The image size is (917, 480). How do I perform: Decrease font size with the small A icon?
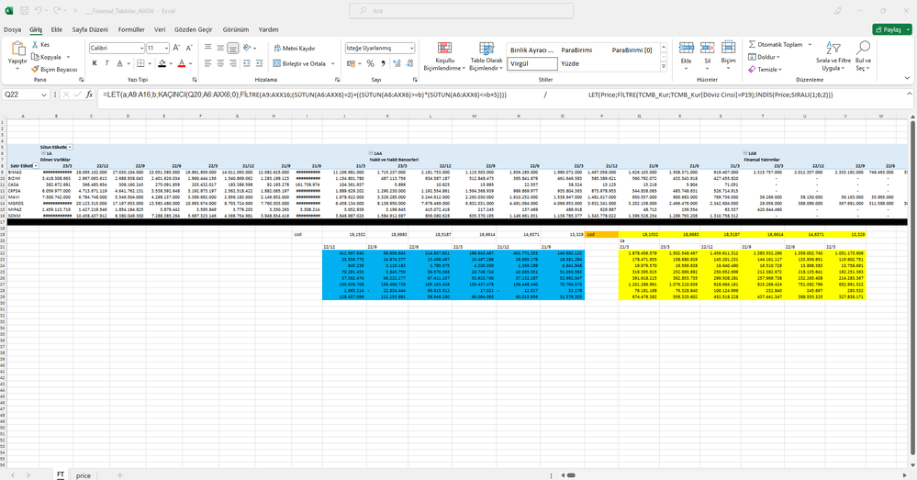click(x=188, y=48)
